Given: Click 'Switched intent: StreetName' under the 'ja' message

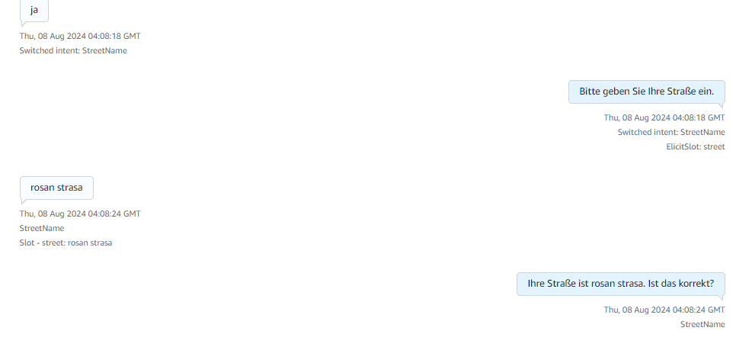Looking at the screenshot, I should 73,51.
